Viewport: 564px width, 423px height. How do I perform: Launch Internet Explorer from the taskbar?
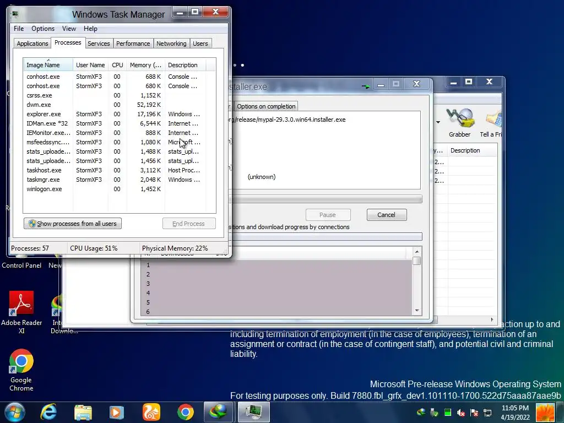[49, 412]
